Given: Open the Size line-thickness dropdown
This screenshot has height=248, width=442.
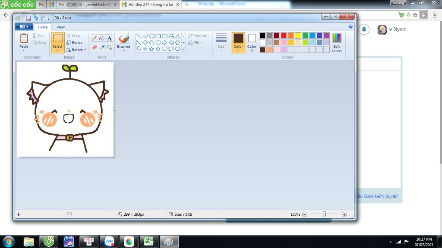Looking at the screenshot, I should coord(221,42).
